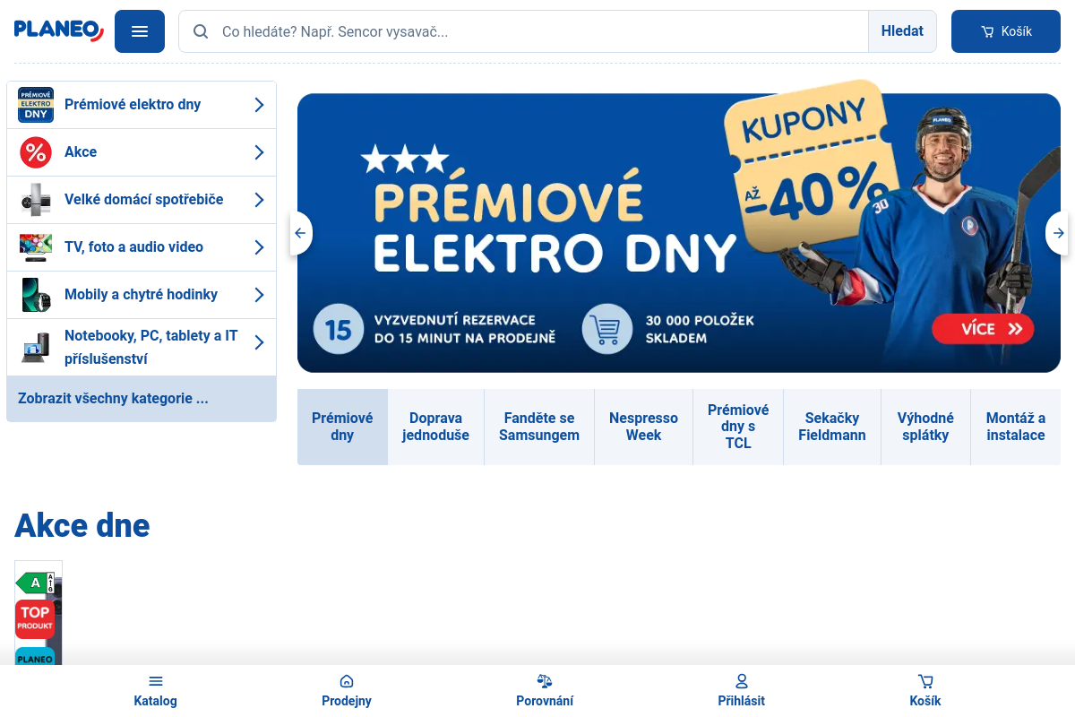Select the Montáž a instalace tab
Screen dimensions: 1075x717
click(1016, 427)
